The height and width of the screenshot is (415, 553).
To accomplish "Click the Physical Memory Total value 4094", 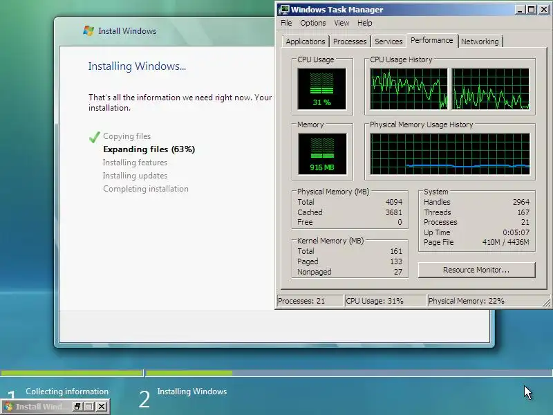I will (x=393, y=202).
